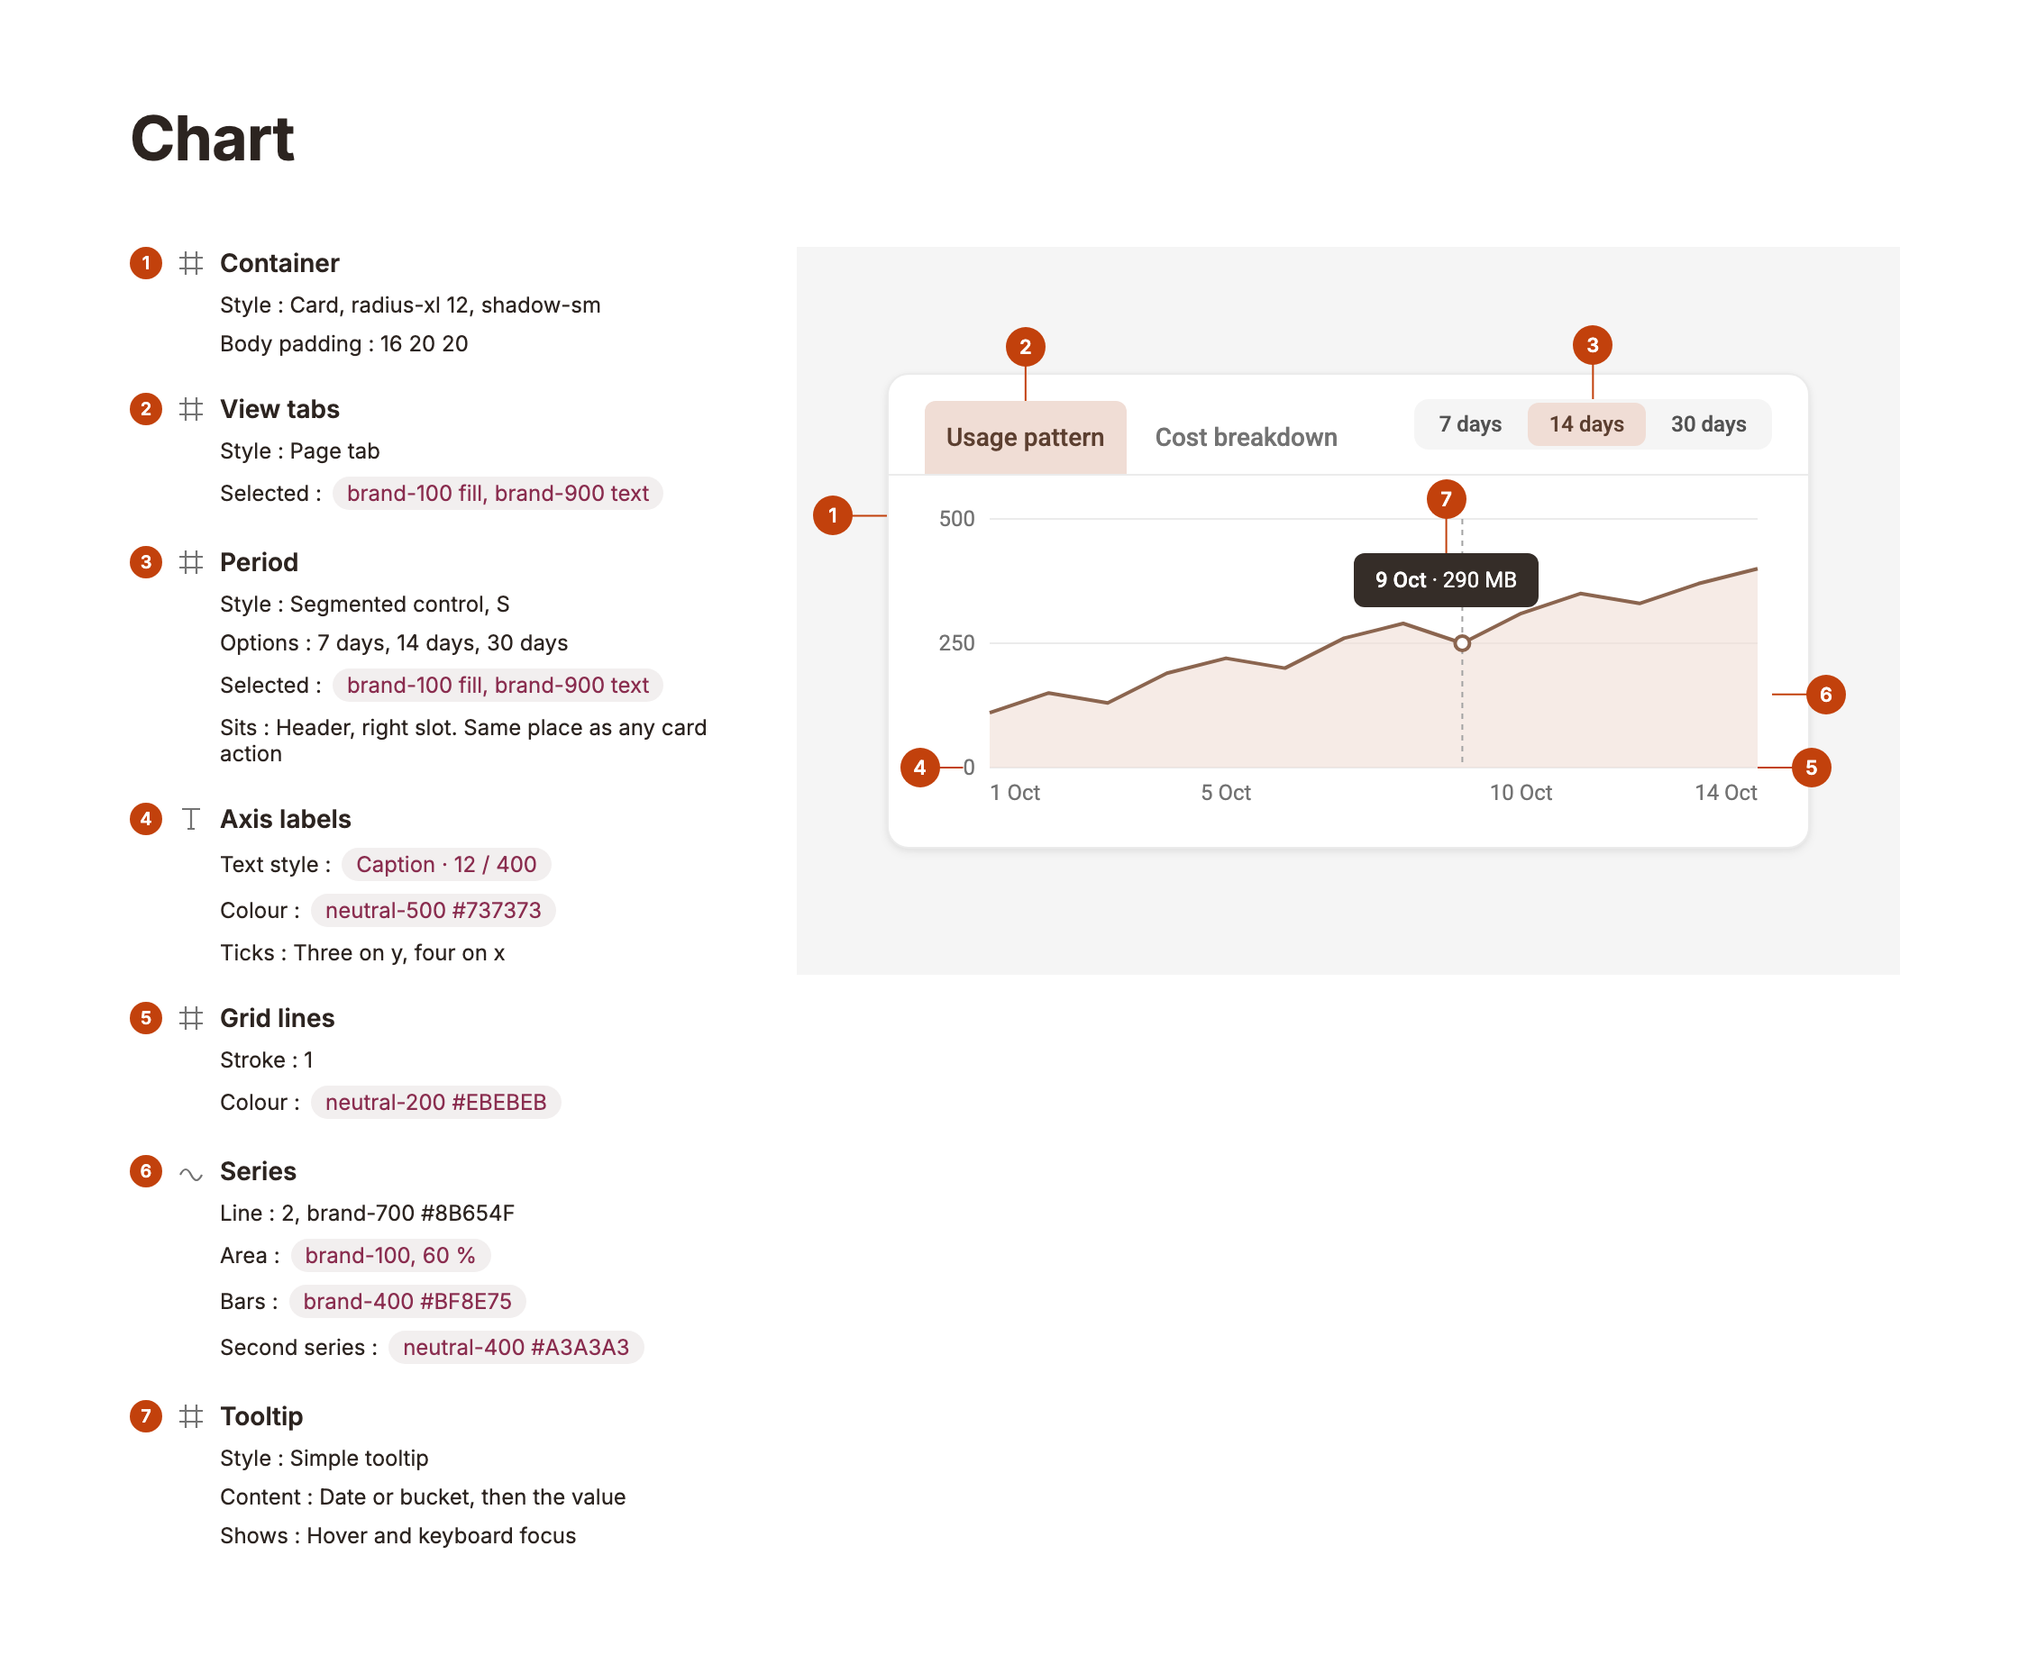The image size is (2019, 1655).
Task: Click the Ticks : Three on y, four on x line
Action: [x=361, y=952]
